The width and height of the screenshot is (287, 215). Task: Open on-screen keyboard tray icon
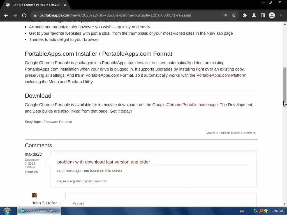(242, 211)
